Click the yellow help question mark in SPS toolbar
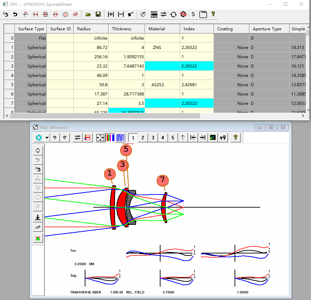 pos(213,14)
